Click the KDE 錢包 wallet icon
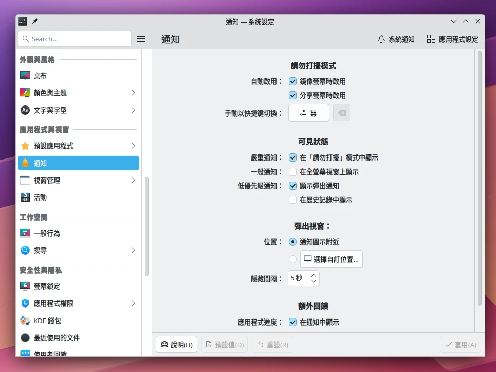This screenshot has width=496, height=372. [x=25, y=321]
